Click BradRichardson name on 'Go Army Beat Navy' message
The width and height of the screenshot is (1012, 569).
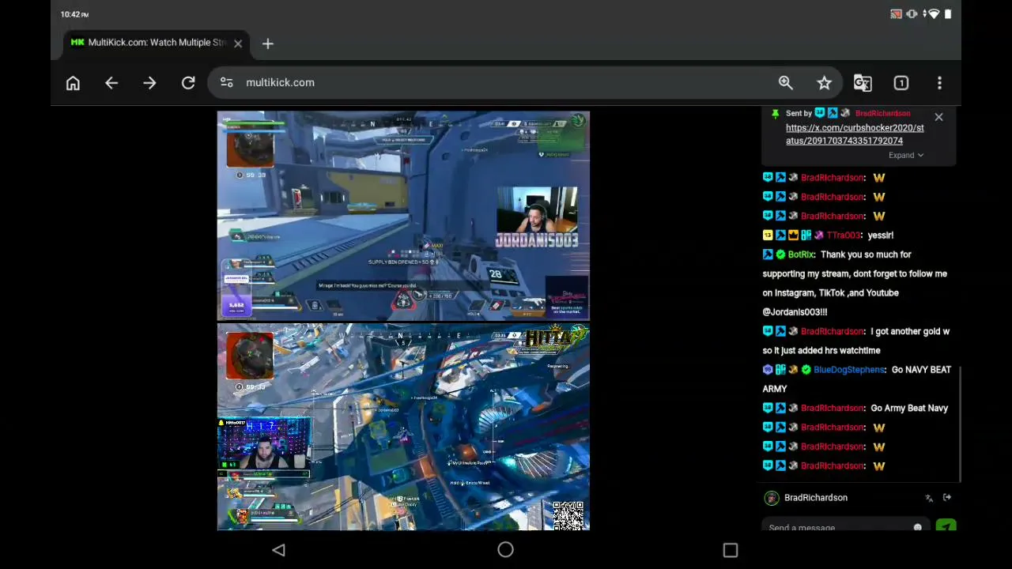click(832, 409)
